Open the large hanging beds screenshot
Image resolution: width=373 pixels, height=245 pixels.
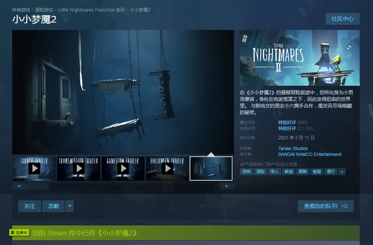click(123, 92)
